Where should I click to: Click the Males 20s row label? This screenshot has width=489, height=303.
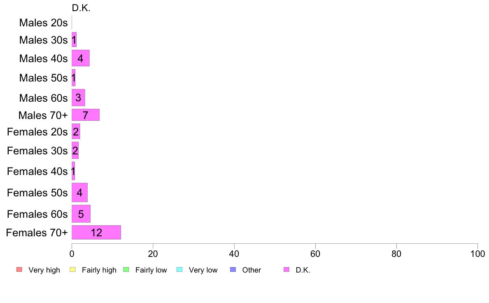(43, 23)
